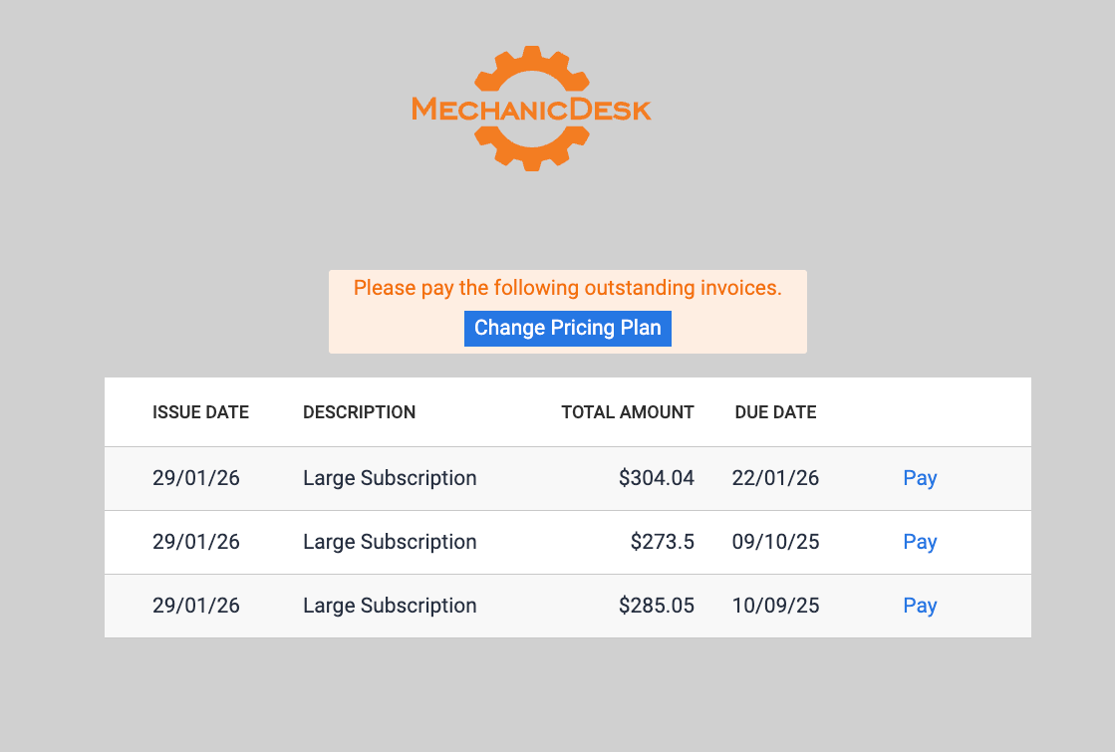Click issue date in the first invoice row
The width and height of the screenshot is (1115, 752).
[196, 478]
